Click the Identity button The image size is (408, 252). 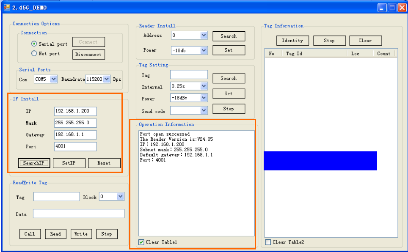point(293,41)
